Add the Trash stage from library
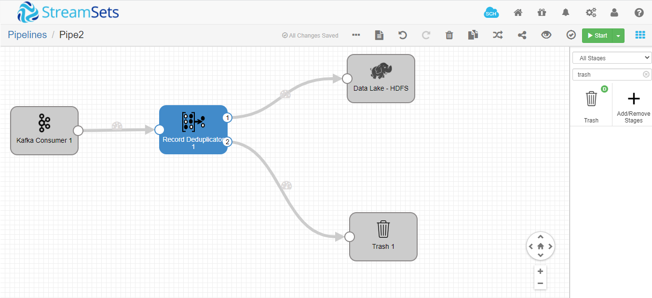The height and width of the screenshot is (298, 652). tap(591, 104)
